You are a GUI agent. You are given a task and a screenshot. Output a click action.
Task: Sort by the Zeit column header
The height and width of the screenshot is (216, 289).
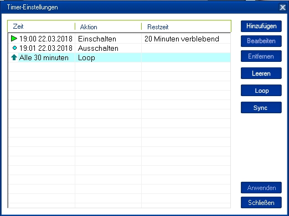41,27
